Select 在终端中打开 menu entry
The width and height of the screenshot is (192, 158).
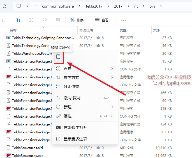pos(75,127)
